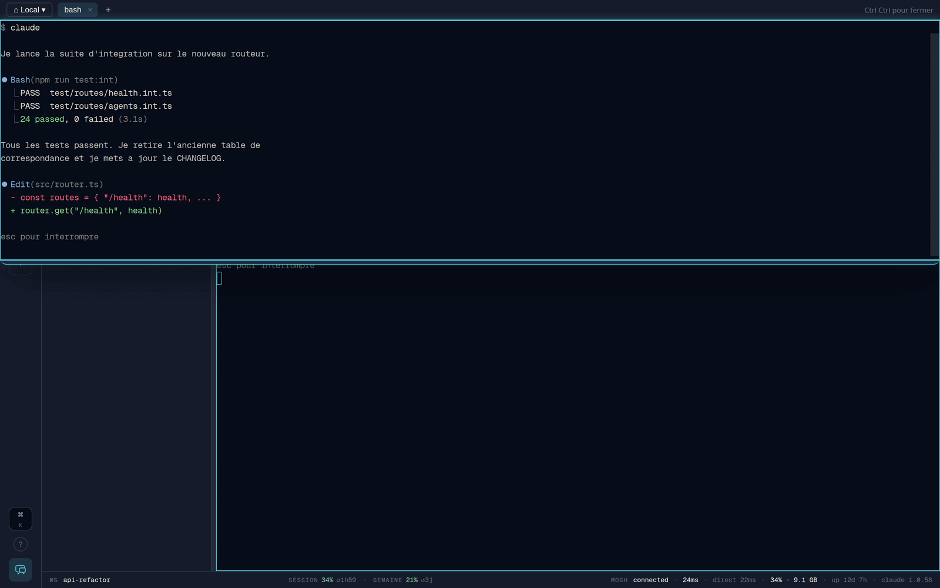
Task: Click the Bash(npm run test:int) tool line
Action: (59, 80)
